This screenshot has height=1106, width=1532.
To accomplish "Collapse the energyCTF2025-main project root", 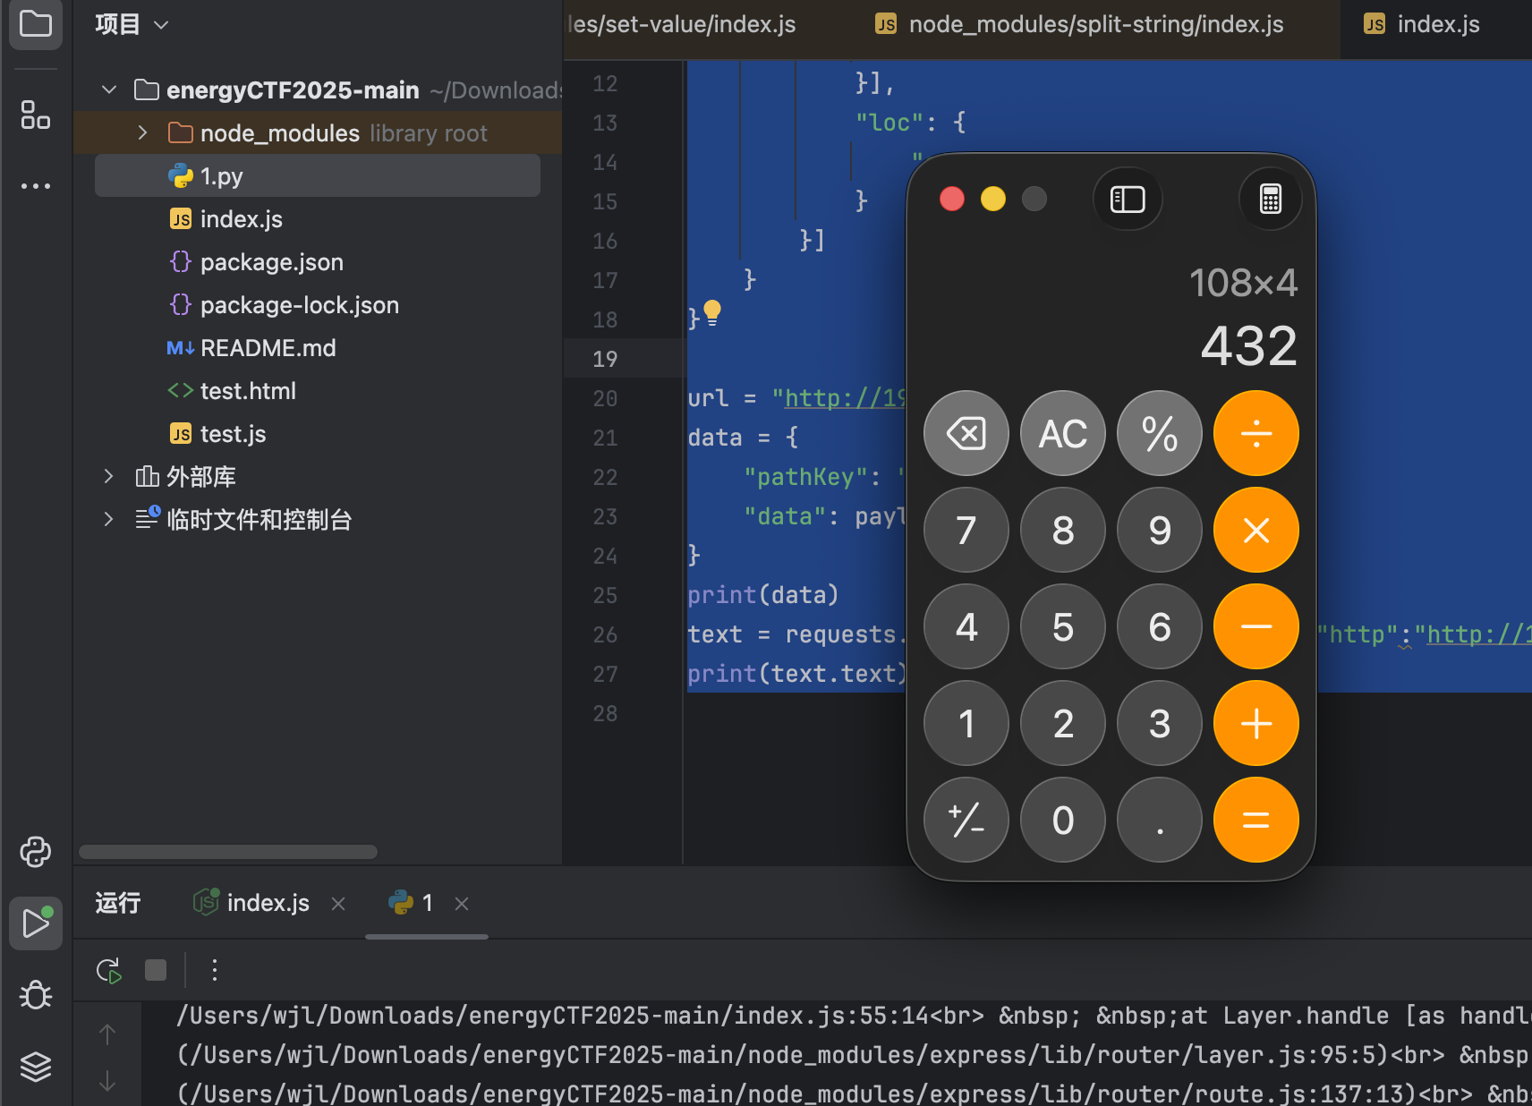I will (x=109, y=90).
